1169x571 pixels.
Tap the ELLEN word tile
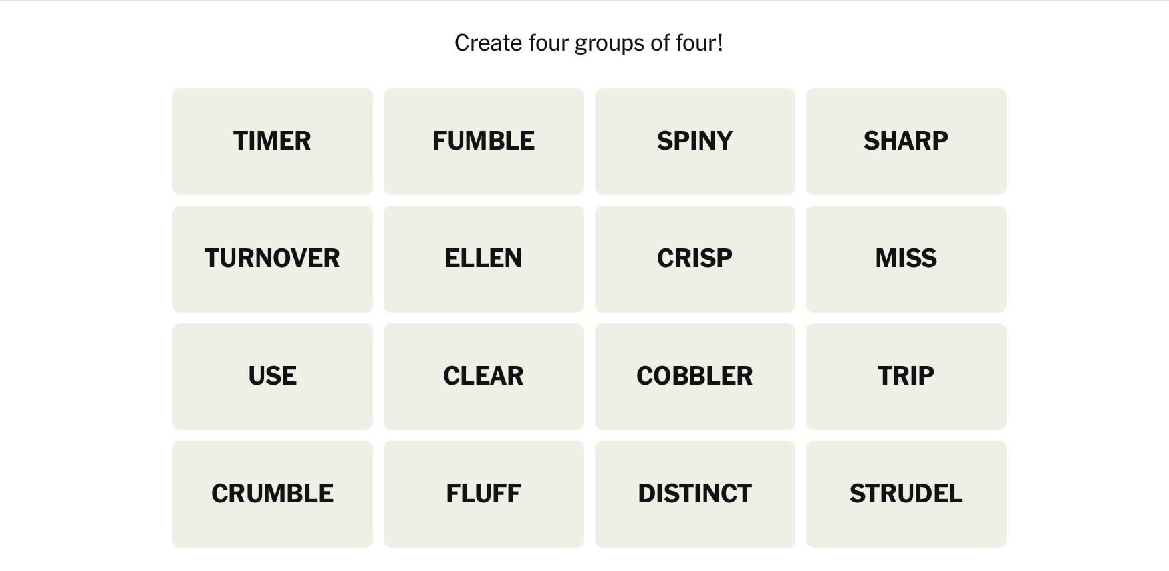click(x=483, y=259)
